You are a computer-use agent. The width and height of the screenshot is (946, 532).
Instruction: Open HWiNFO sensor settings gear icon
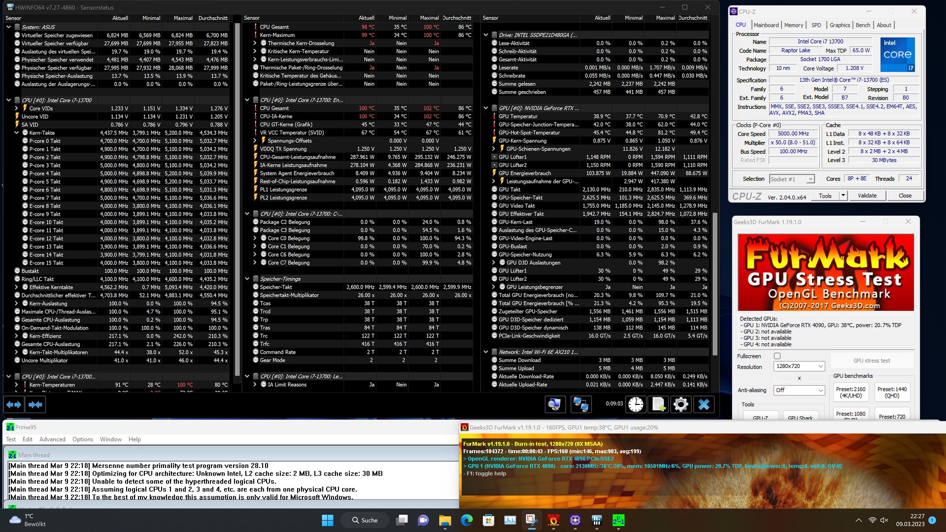[x=681, y=404]
